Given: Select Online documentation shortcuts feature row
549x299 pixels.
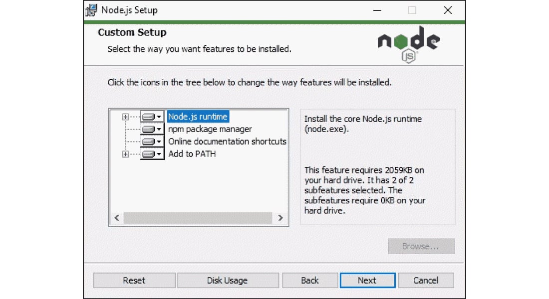Looking at the screenshot, I should [227, 142].
